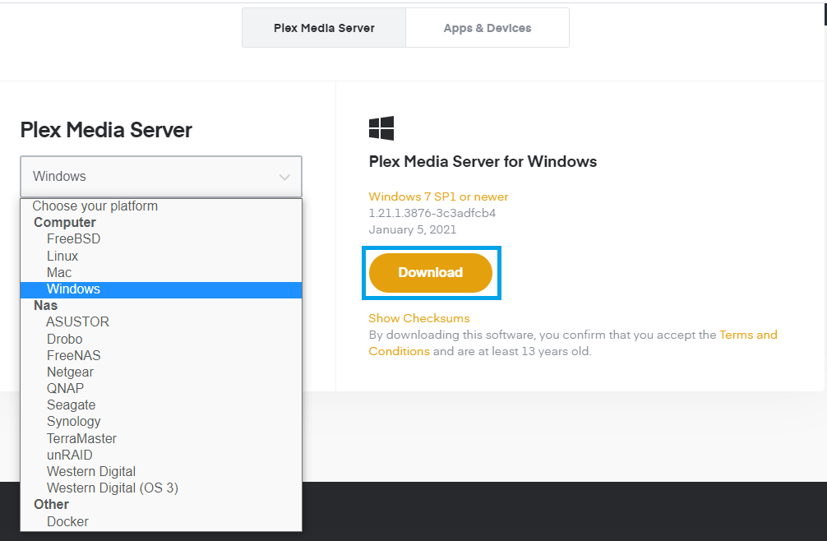Click the Choose your platform placeholder entry
The image size is (827, 541).
tap(161, 206)
